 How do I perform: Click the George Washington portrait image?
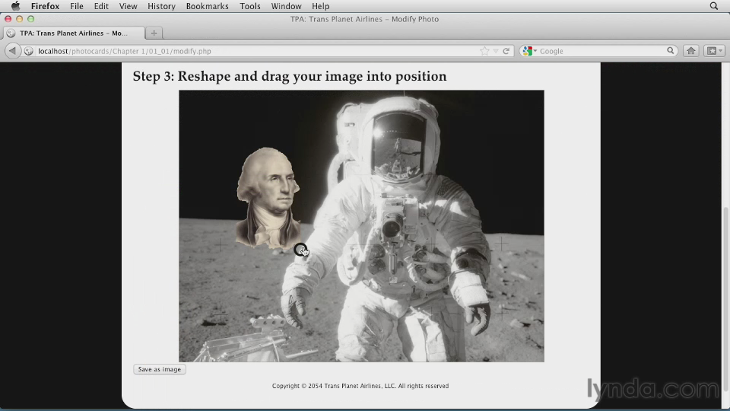(x=268, y=198)
